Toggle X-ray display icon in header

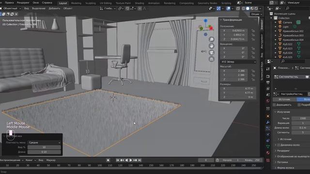point(238,9)
